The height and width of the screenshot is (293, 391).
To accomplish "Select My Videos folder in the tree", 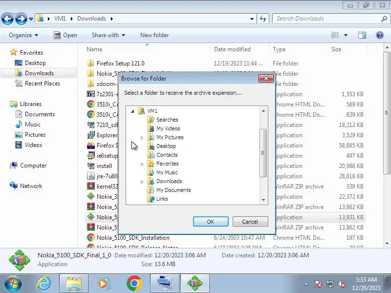I will pyautogui.click(x=168, y=128).
